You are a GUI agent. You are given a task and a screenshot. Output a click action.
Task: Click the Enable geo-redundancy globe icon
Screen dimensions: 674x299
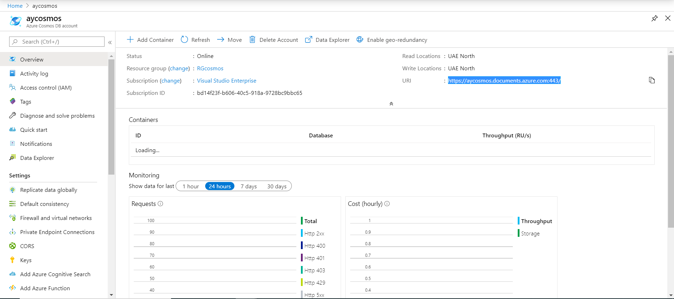pos(360,40)
